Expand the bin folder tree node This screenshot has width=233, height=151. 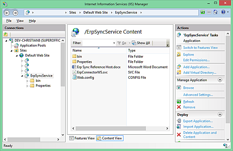pos(27,81)
